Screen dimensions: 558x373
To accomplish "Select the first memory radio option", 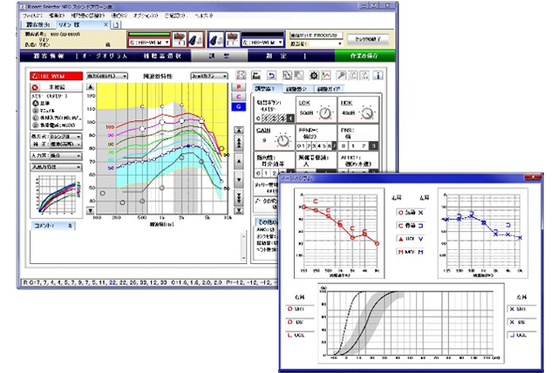I will 35,103.
